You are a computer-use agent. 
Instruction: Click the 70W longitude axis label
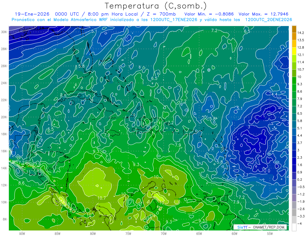pos(163,234)
